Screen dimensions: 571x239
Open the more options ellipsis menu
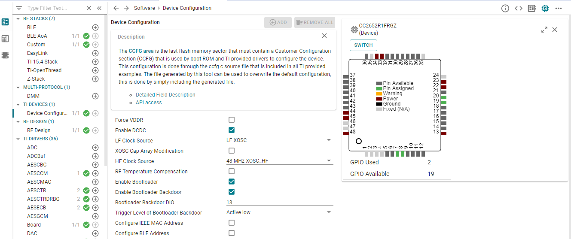pos(559,8)
